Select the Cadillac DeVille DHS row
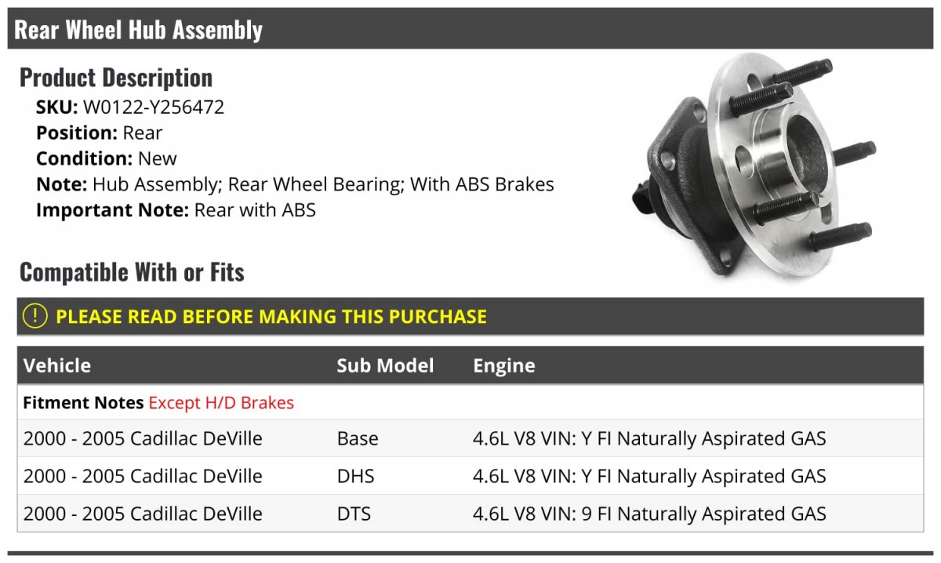Viewport: 941px width, 563px height. [x=470, y=476]
